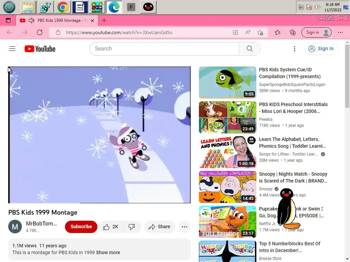Open the YouTube hamburger guide menu

point(12,48)
